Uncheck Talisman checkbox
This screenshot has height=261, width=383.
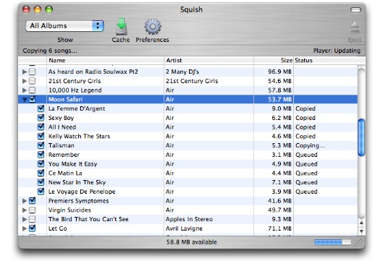point(41,145)
